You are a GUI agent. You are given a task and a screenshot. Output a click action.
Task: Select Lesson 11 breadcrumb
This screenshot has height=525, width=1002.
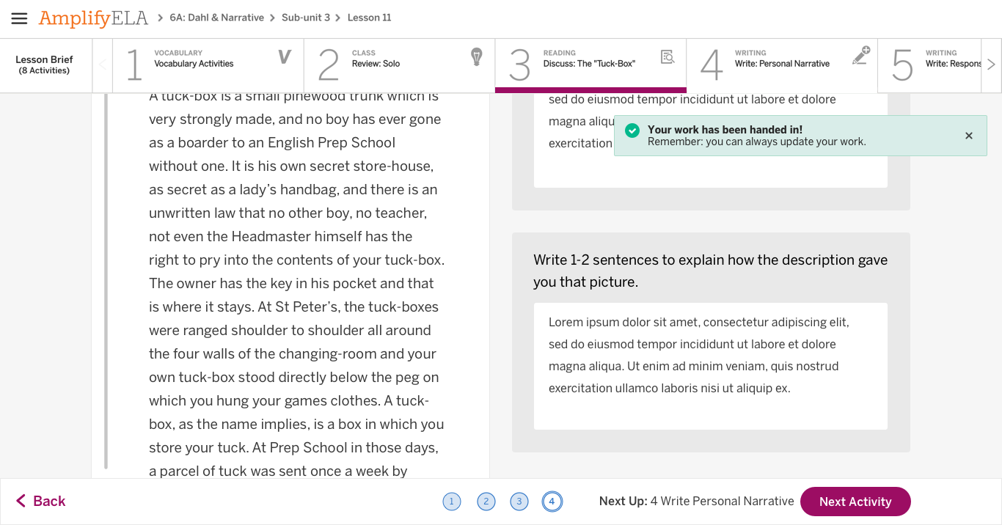369,18
